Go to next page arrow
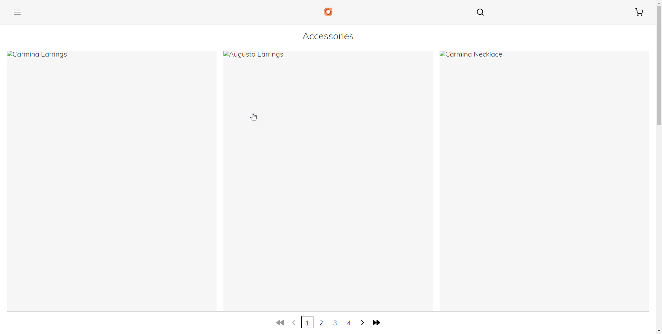Image resolution: width=662 pixels, height=334 pixels. (x=363, y=323)
